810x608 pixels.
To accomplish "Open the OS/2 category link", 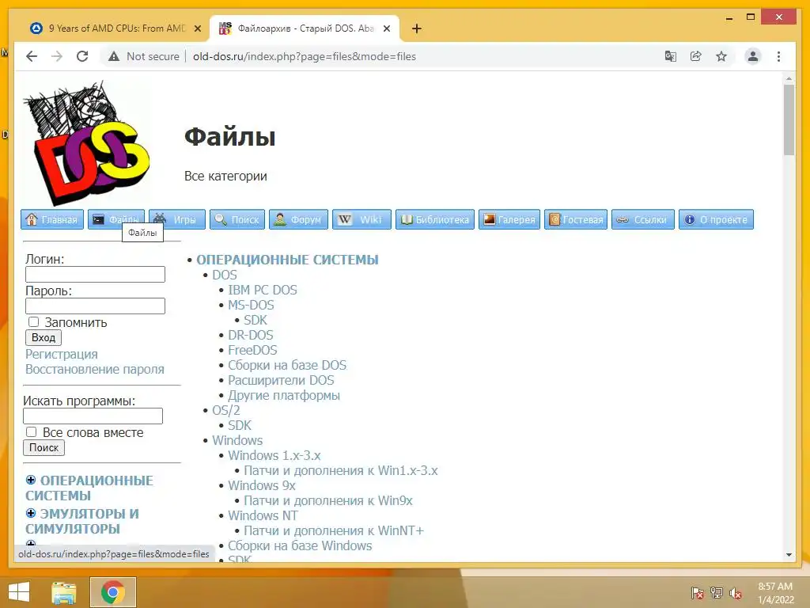I will 226,410.
